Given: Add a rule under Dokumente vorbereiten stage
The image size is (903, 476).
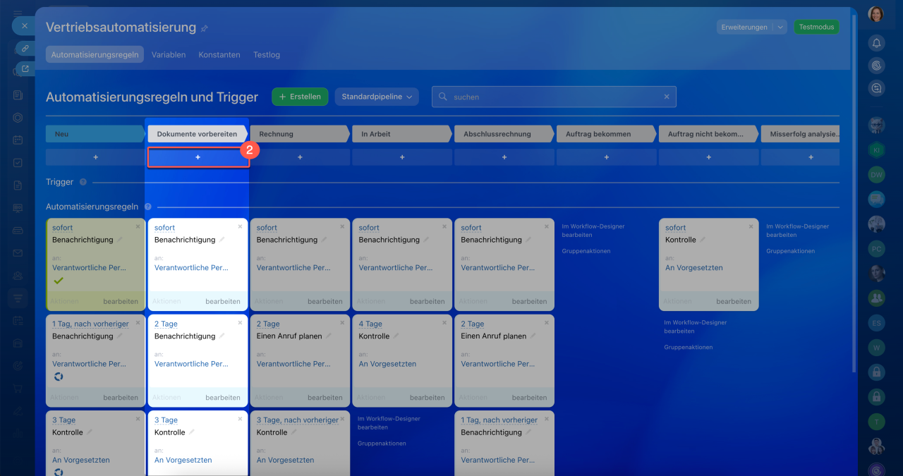Looking at the screenshot, I should click(x=198, y=157).
